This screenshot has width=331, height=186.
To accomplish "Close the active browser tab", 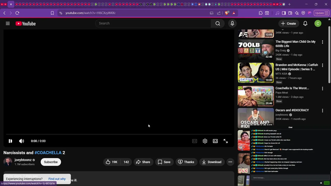I will click(11, 4).
